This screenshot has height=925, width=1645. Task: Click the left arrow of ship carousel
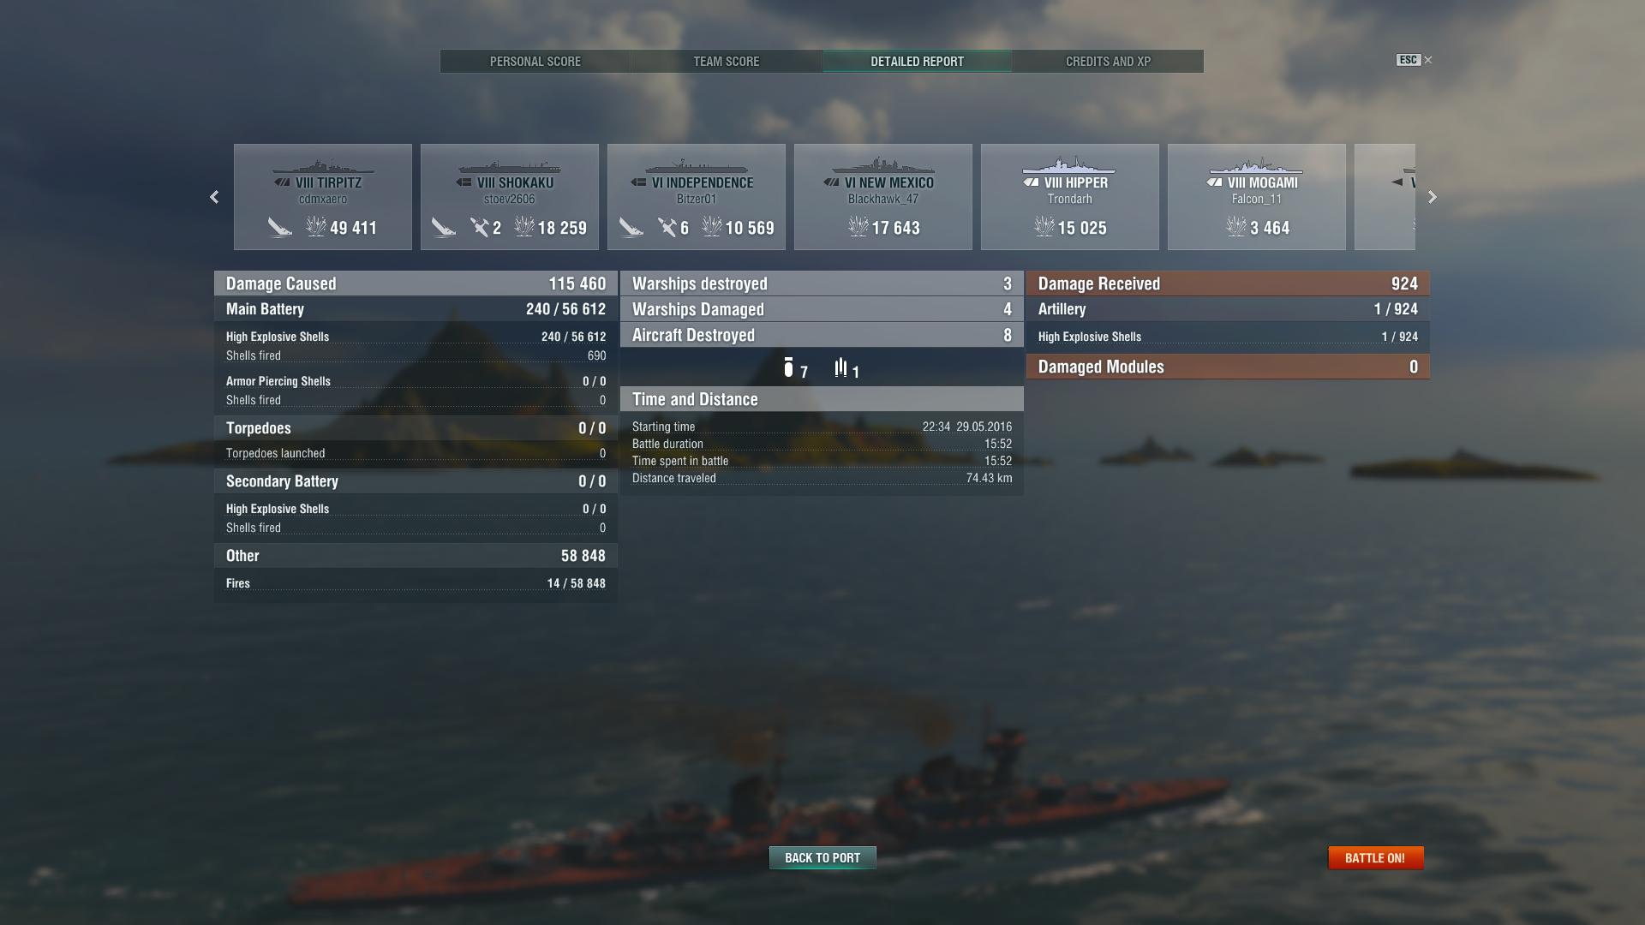(214, 197)
